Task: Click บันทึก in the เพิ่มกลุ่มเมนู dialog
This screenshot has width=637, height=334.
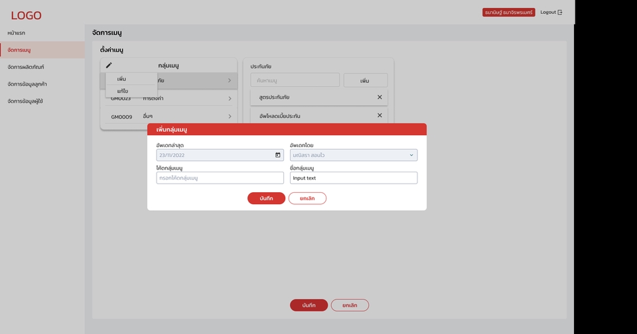Action: (266, 198)
